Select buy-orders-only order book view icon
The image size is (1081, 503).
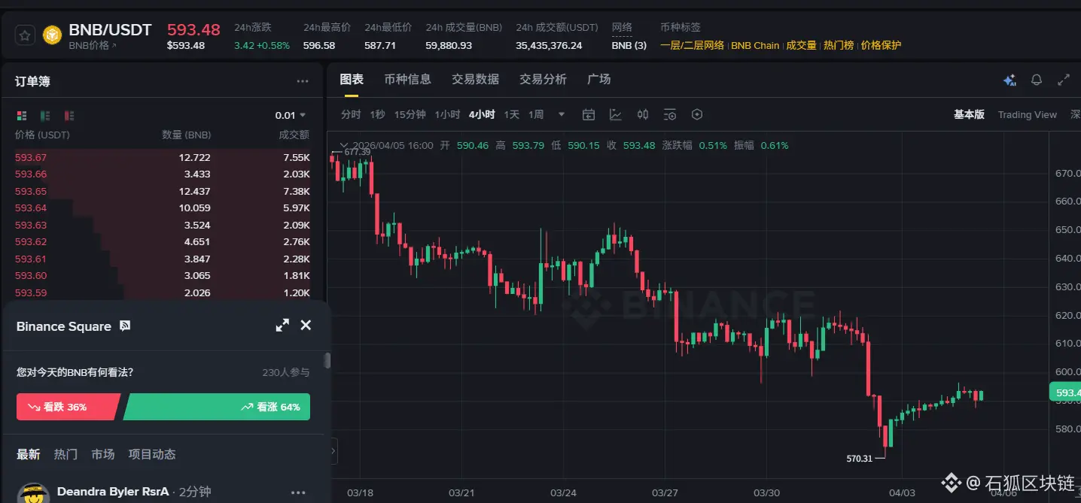45,116
